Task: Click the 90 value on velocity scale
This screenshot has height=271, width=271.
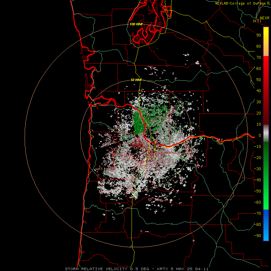Action: 259,35
